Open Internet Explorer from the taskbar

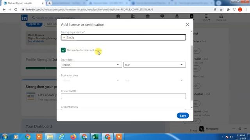[62, 136]
